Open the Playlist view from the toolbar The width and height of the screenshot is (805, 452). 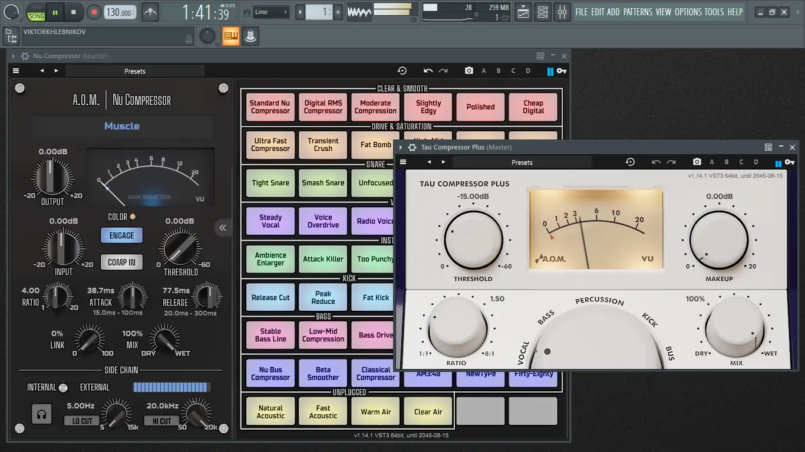[523, 12]
